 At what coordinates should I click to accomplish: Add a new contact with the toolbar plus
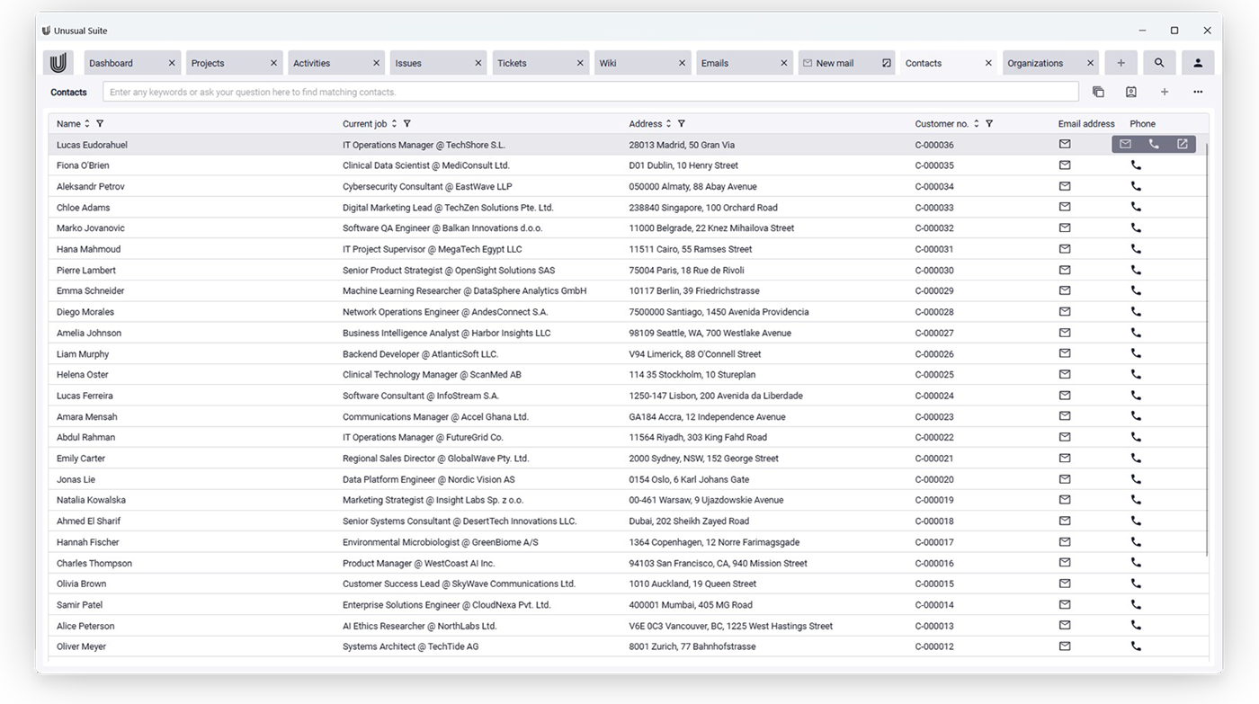click(x=1165, y=92)
